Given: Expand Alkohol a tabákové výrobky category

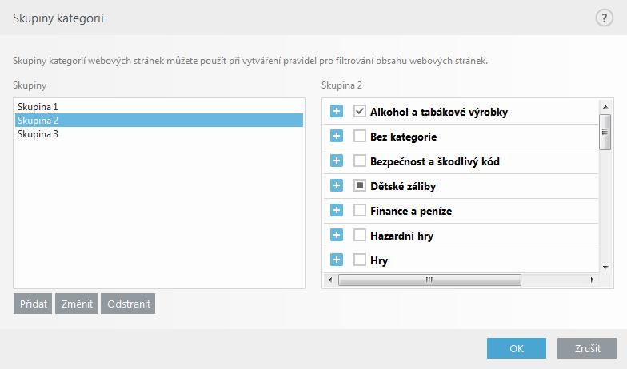Looking at the screenshot, I should 336,112.
